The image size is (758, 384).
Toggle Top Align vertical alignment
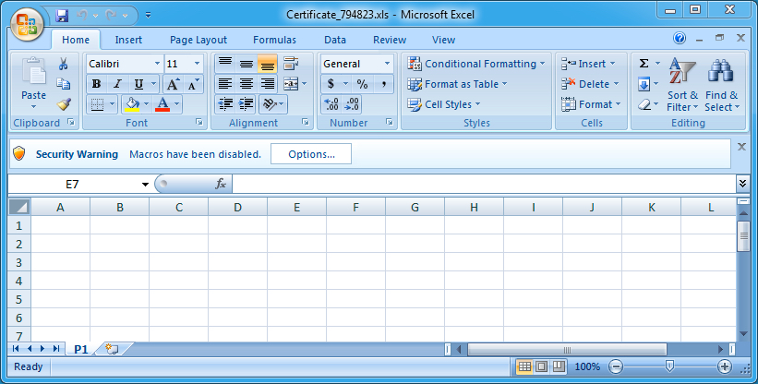tap(225, 64)
